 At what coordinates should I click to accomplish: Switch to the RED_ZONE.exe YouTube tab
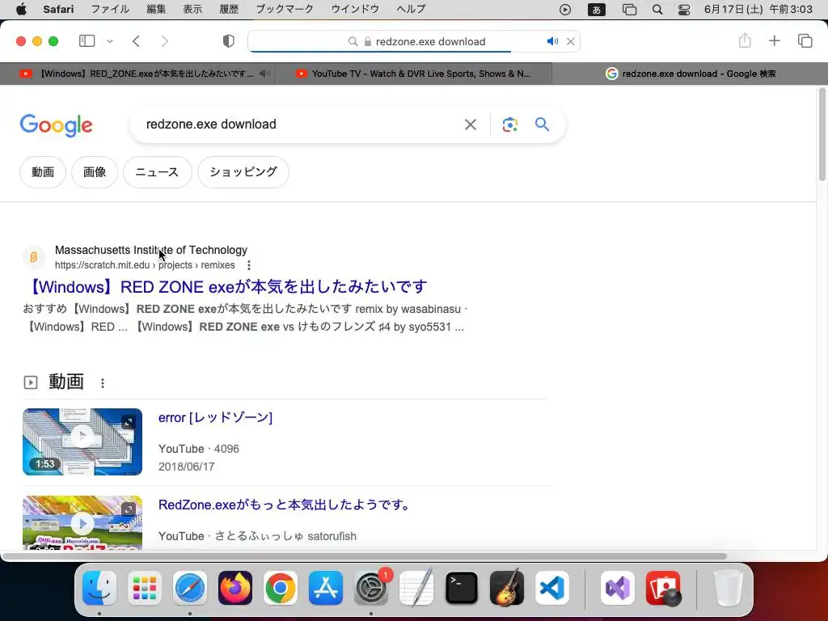(137, 74)
